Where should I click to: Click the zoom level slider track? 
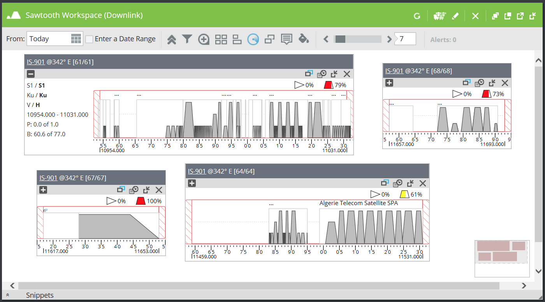tap(358, 39)
